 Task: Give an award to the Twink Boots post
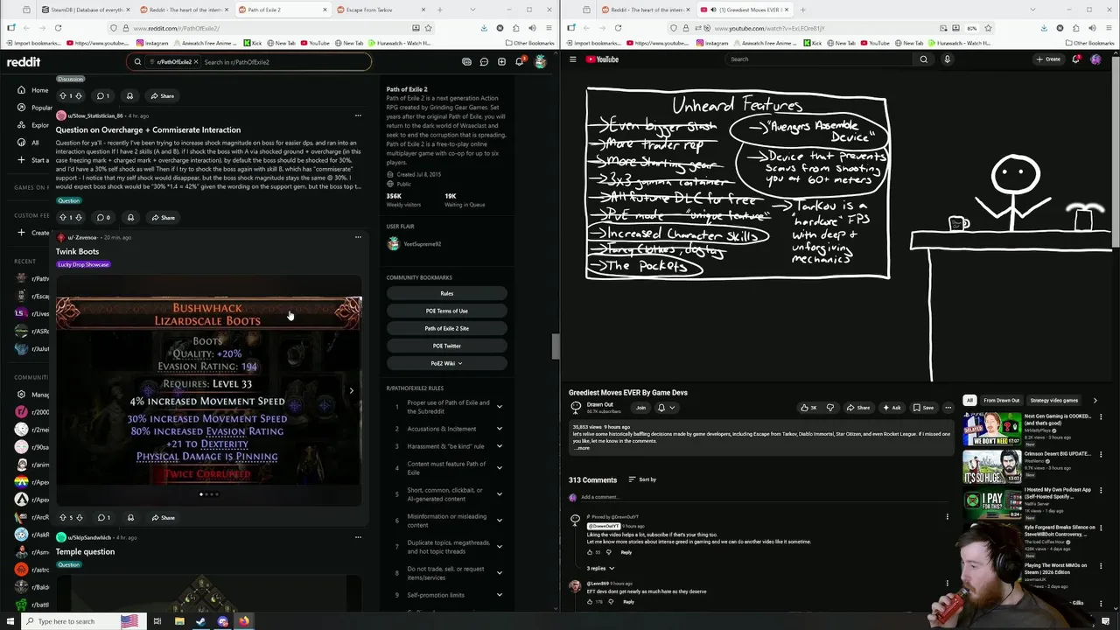(130, 518)
